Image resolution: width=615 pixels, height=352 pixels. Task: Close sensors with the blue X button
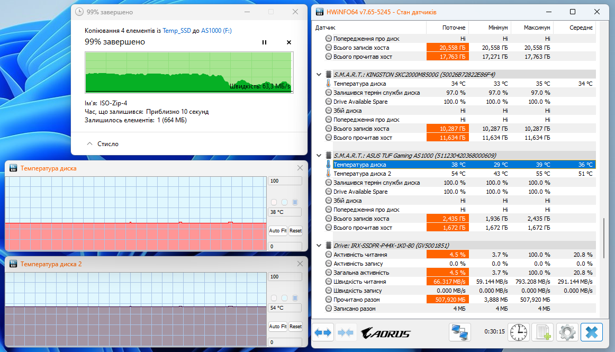coord(592,332)
